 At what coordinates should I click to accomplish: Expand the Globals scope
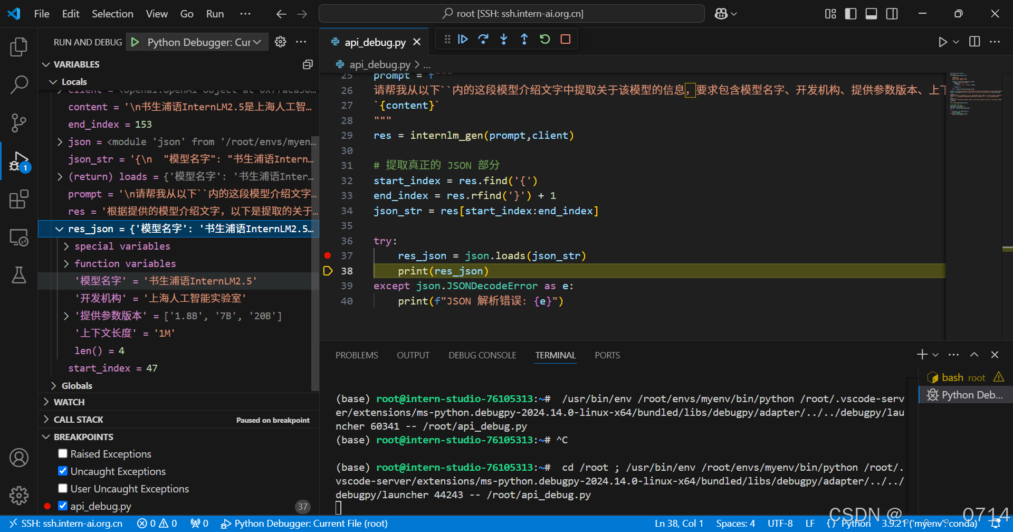pyautogui.click(x=53, y=385)
